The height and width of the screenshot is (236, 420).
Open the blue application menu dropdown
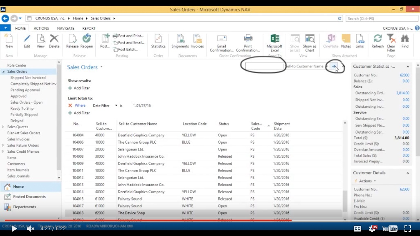pos(5,28)
